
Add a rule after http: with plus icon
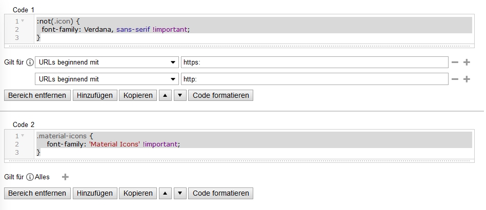point(467,79)
